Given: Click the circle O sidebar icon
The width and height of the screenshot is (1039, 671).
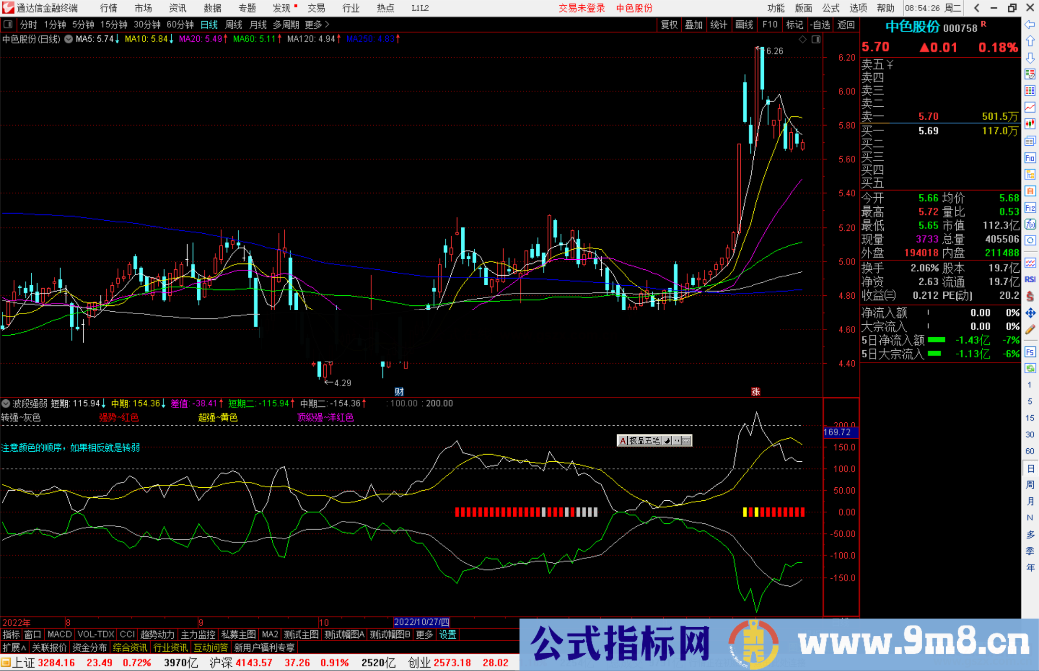Looking at the screenshot, I should pyautogui.click(x=1030, y=241).
